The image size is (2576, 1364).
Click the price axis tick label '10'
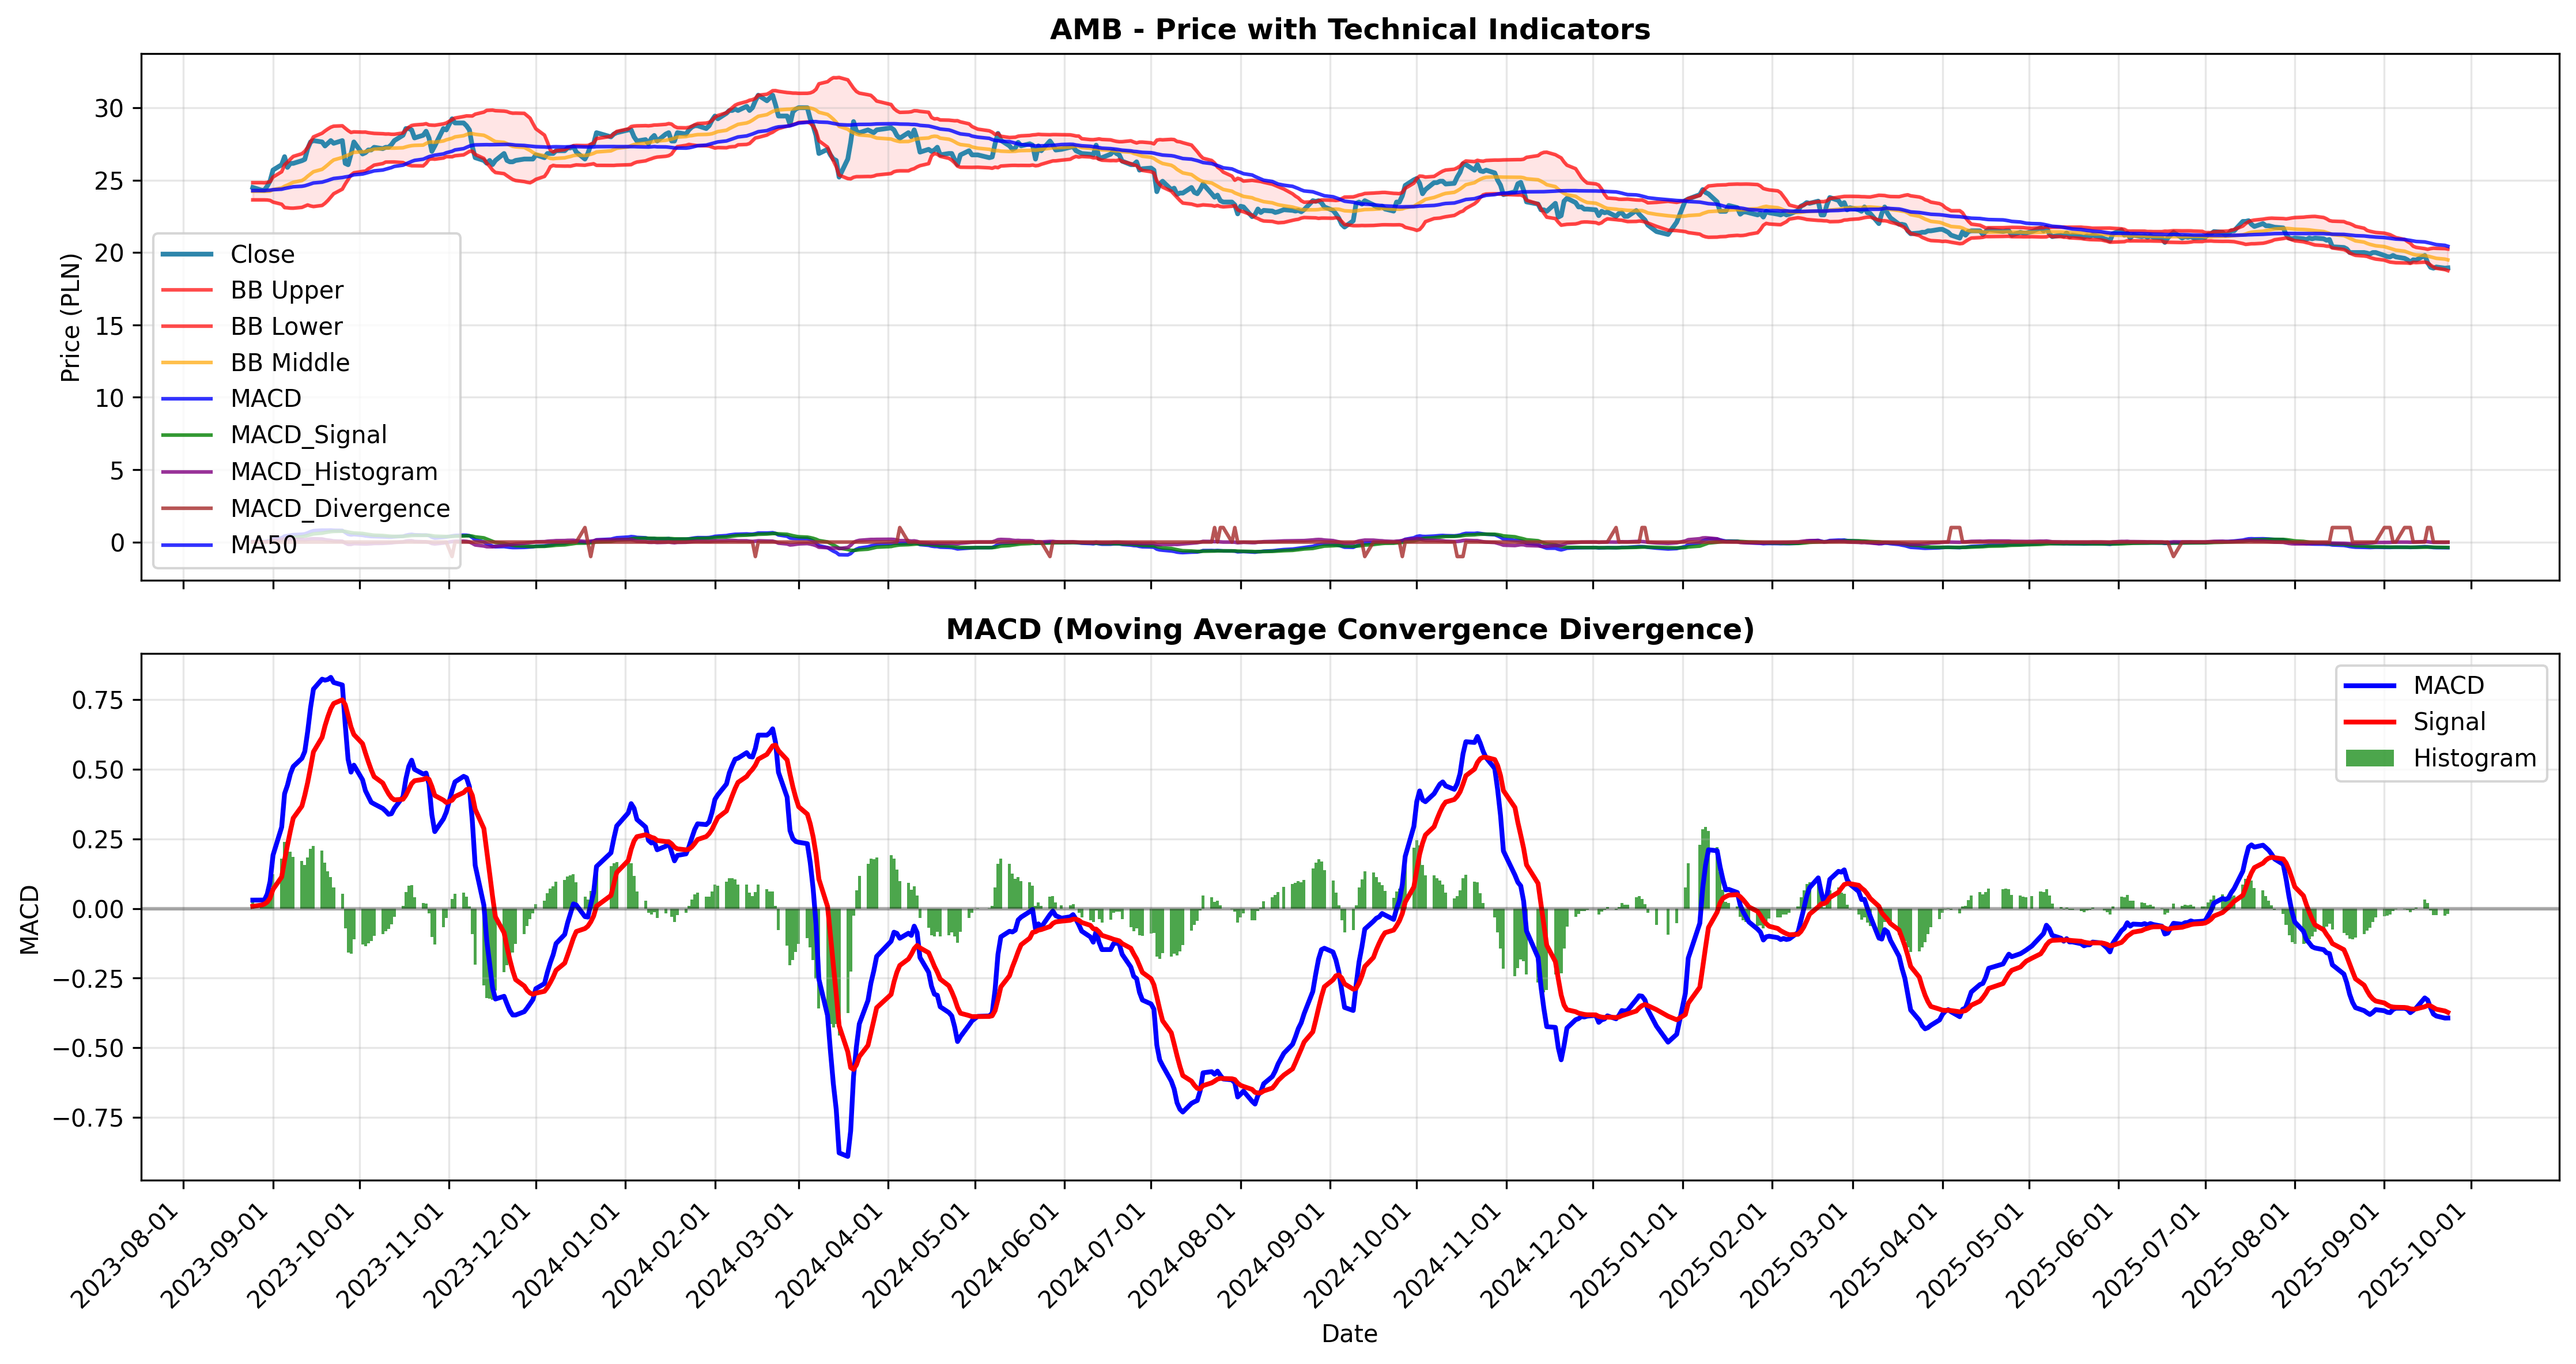pyautogui.click(x=109, y=398)
